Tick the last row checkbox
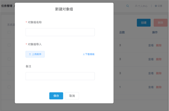Image resolution: width=169 pixels, height=111 pixels. pos(9,87)
